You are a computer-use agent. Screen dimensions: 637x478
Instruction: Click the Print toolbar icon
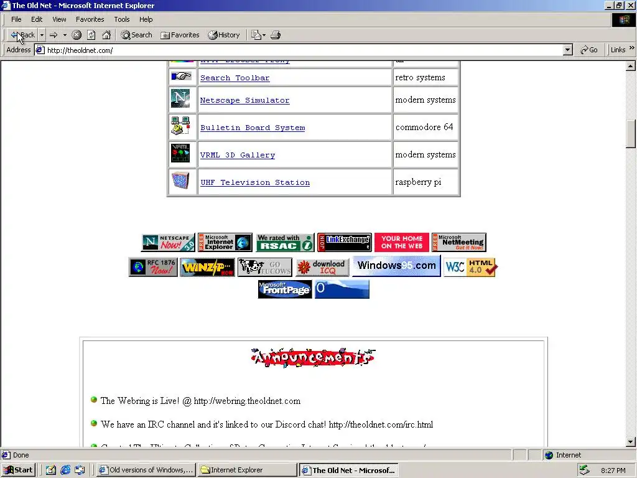click(276, 35)
